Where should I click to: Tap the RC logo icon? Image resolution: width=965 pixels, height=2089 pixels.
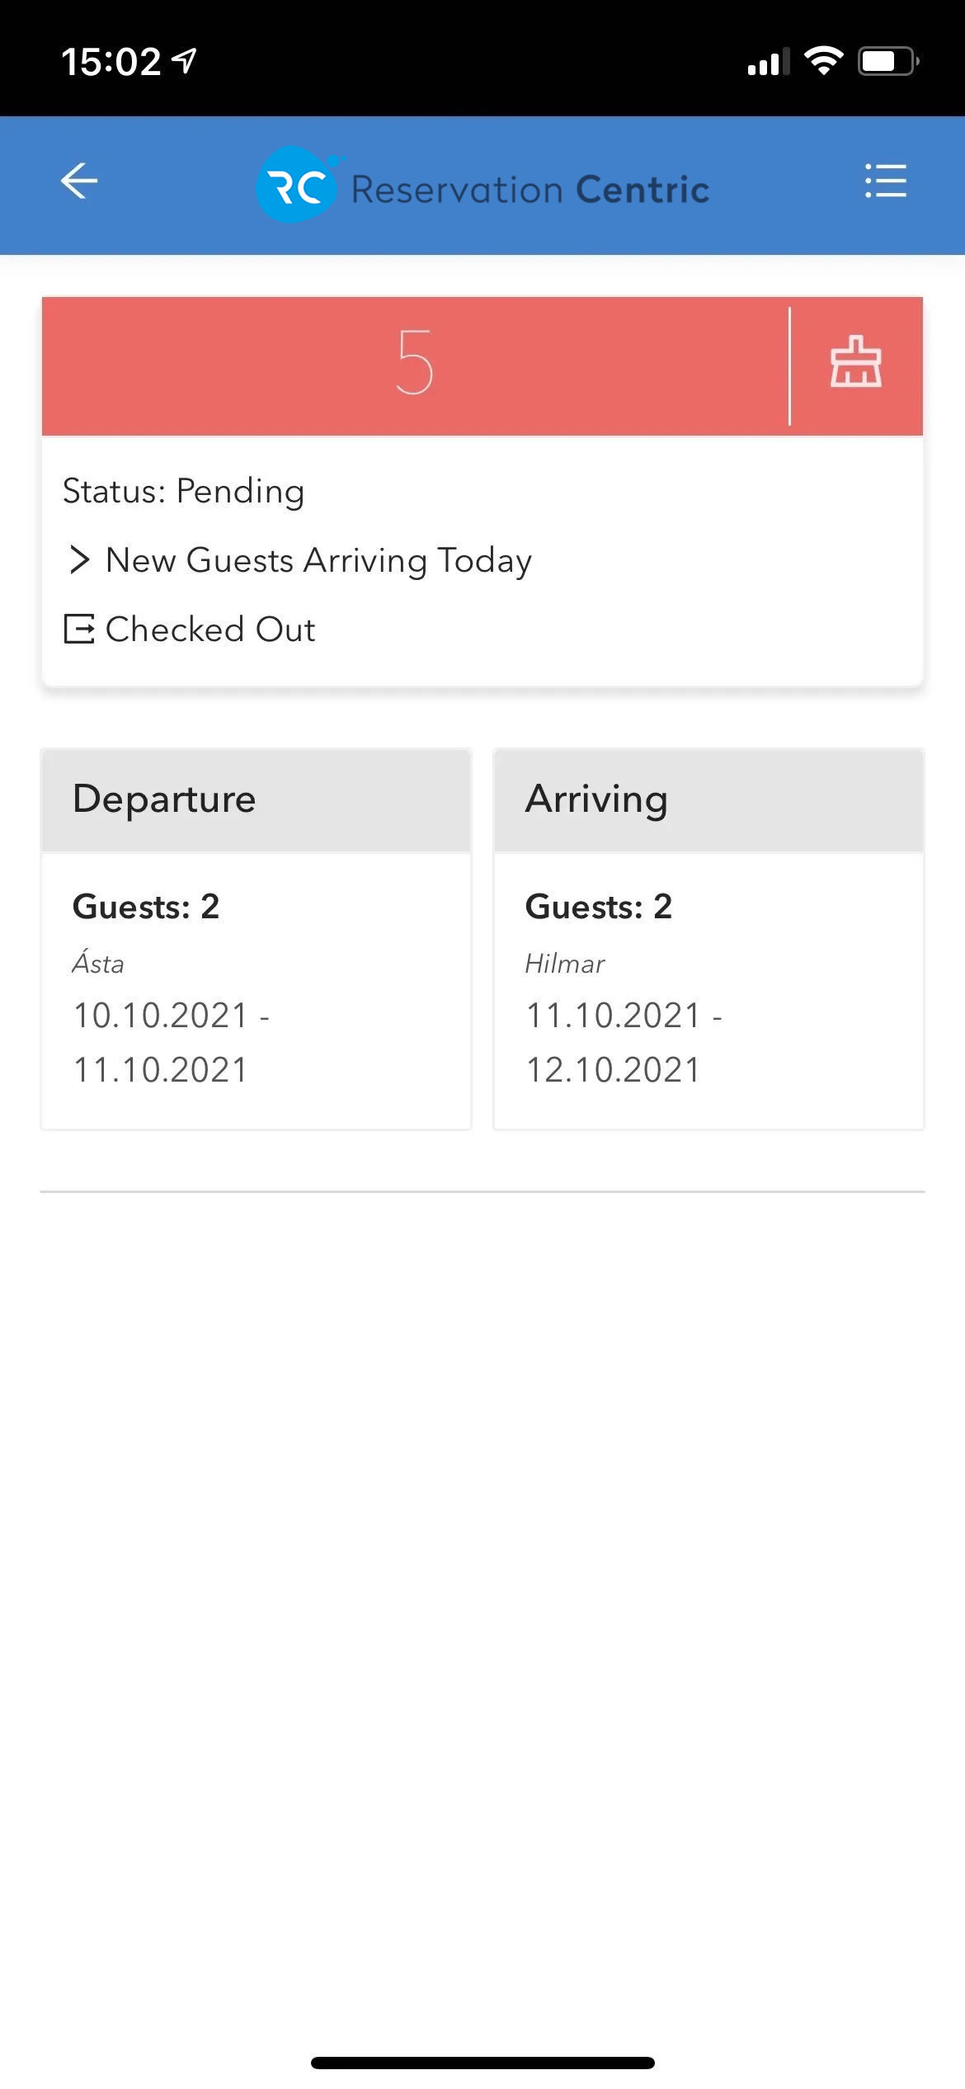coord(297,185)
